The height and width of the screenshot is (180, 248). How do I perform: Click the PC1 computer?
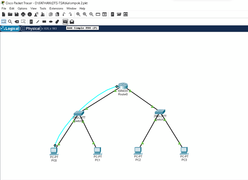pyautogui.click(x=98, y=151)
